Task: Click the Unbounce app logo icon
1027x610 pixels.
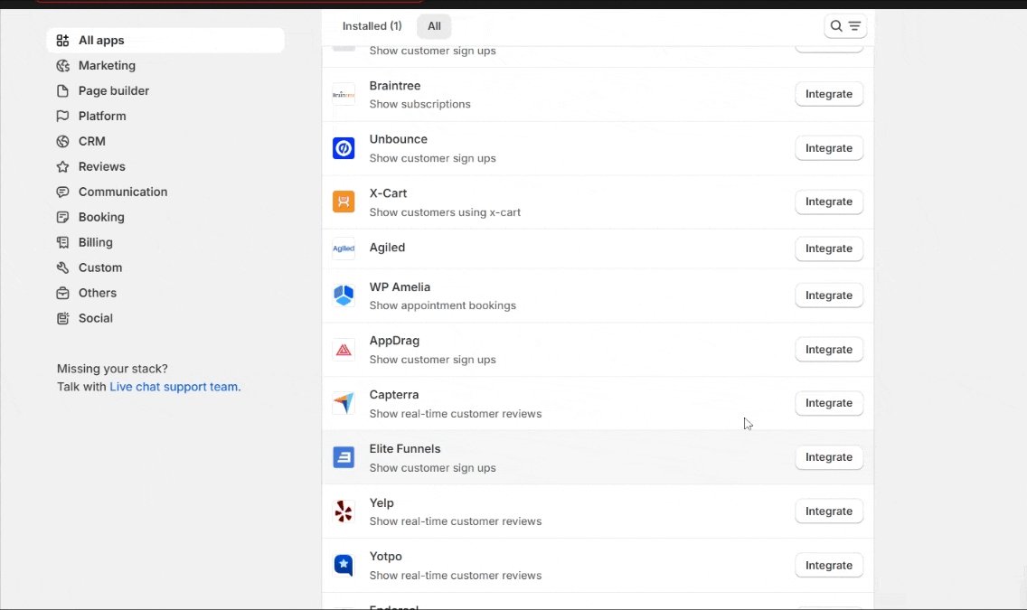Action: [x=344, y=148]
